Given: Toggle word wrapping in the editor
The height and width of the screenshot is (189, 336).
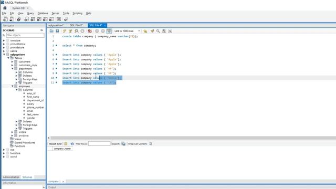Looking at the screenshot, I should [170, 31].
